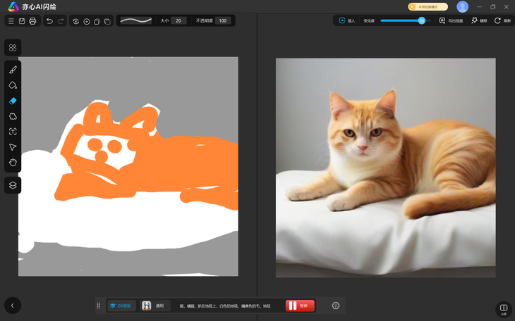The width and height of the screenshot is (515, 321).
Task: Click the 变化度 variation slider handle
Action: (x=421, y=21)
